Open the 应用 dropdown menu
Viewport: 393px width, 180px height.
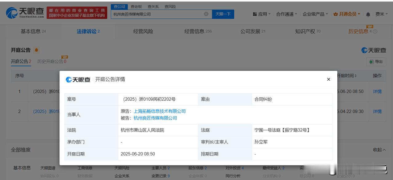262,14
